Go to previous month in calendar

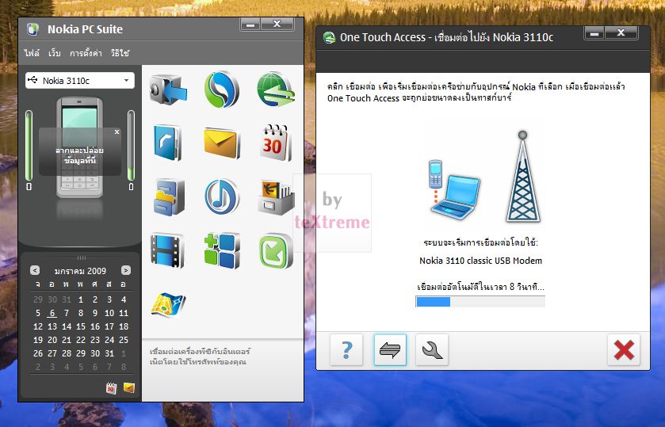click(x=35, y=270)
